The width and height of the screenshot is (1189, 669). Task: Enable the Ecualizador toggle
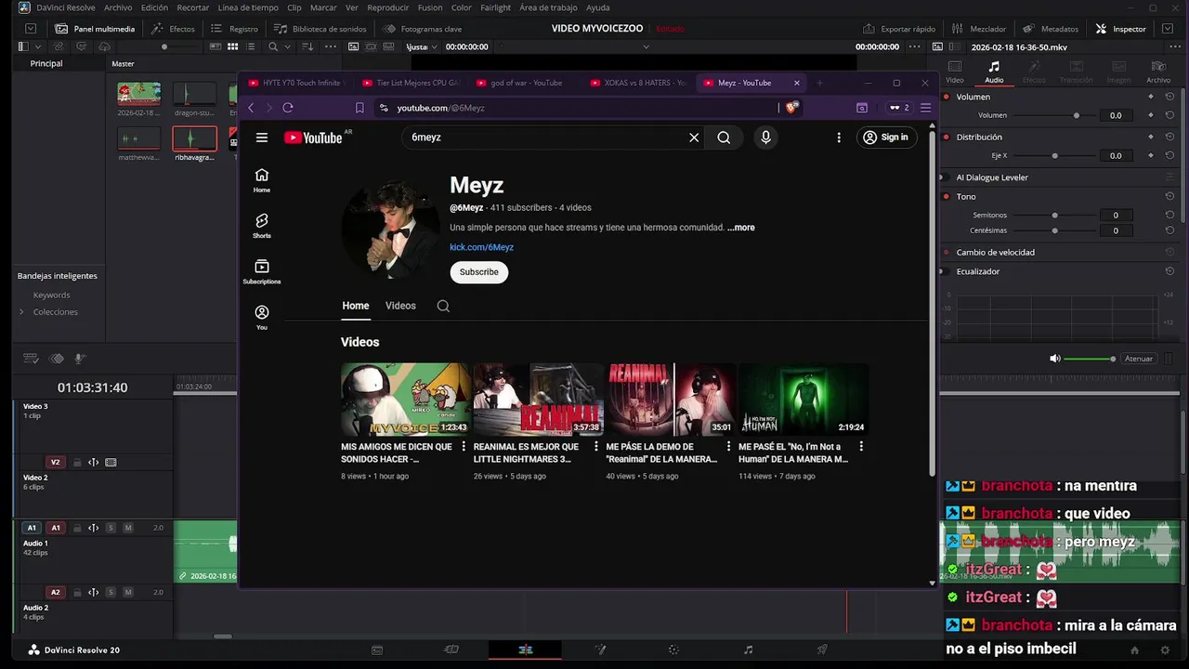(947, 271)
